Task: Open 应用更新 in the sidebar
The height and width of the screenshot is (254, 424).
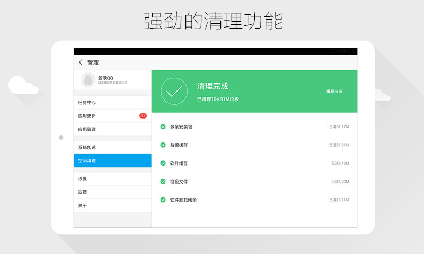Action: pyautogui.click(x=87, y=116)
